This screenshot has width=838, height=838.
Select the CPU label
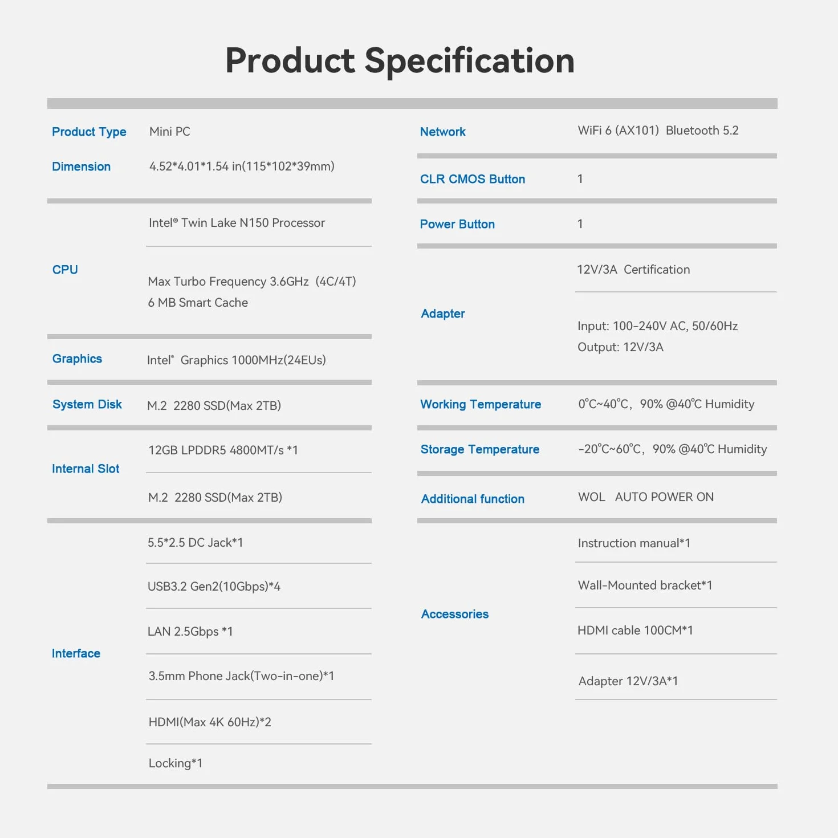point(65,270)
